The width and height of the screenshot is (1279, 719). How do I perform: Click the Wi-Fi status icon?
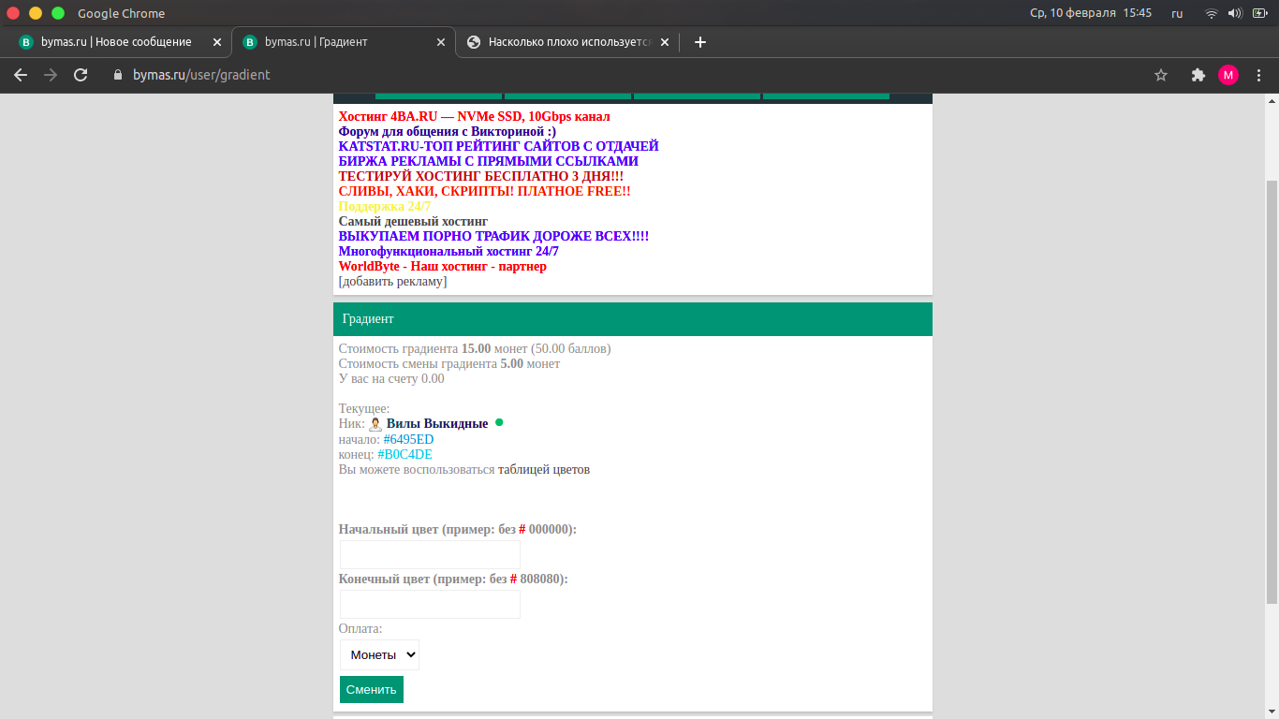tap(1212, 13)
